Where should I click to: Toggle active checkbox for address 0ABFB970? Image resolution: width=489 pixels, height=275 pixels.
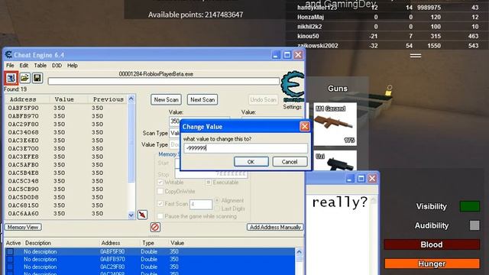(x=10, y=260)
